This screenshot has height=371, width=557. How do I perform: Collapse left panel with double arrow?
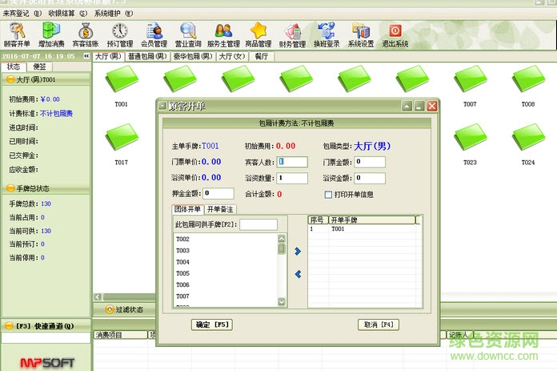[x=86, y=56]
